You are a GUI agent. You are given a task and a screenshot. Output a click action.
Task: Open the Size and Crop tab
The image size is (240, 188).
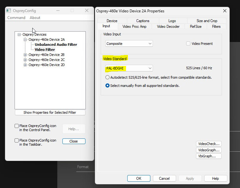tap(207, 21)
